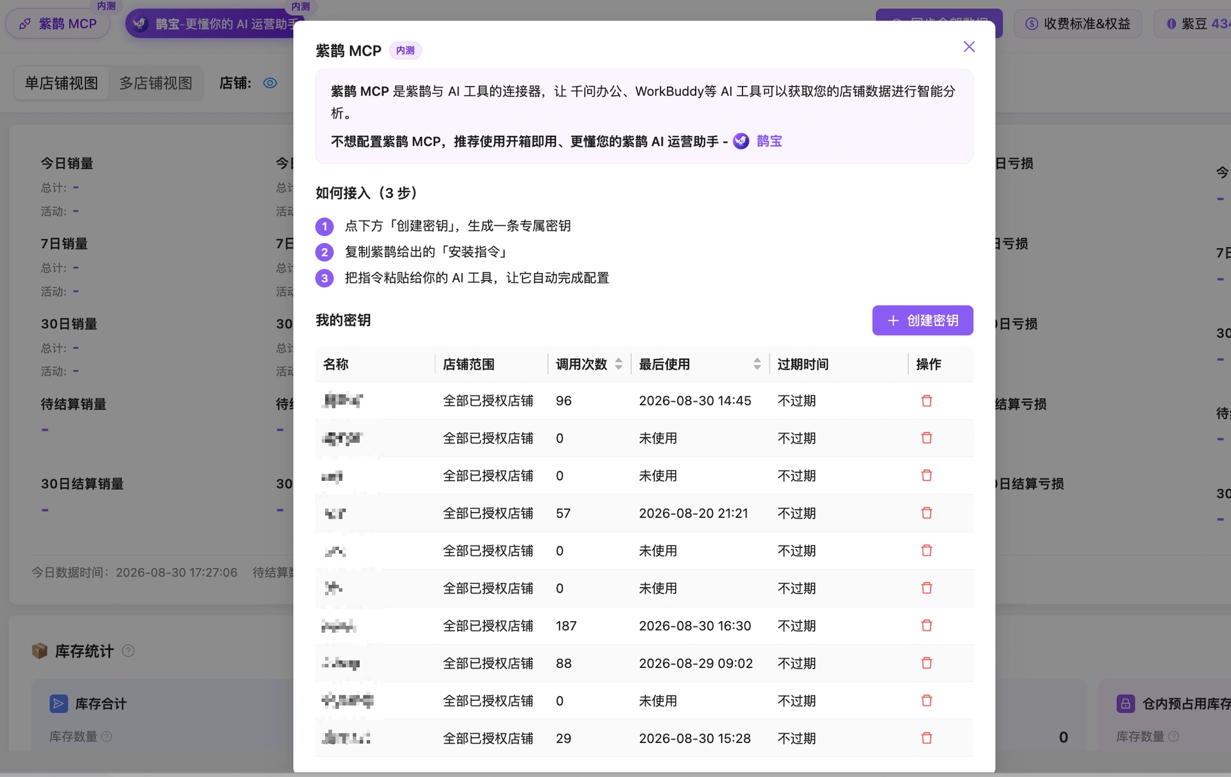
Task: Toggle the 店铺 eye visibility icon
Action: tap(270, 83)
